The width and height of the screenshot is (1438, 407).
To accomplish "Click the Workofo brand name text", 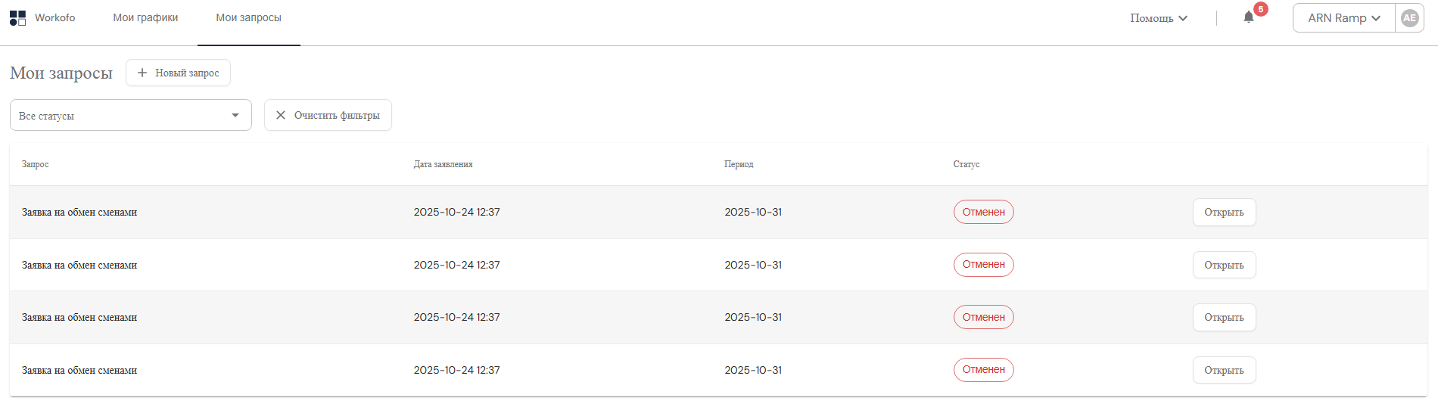I will pos(55,18).
